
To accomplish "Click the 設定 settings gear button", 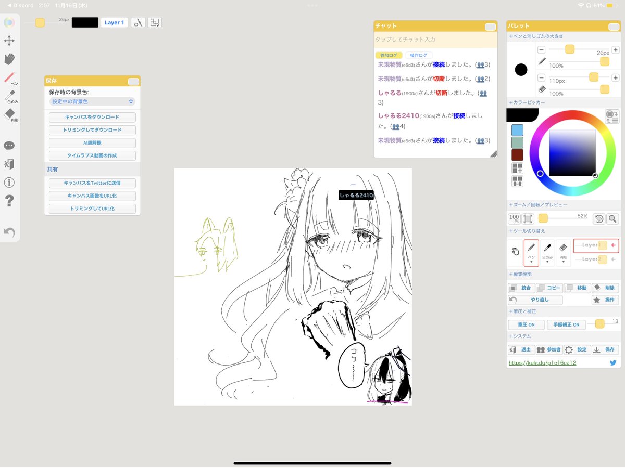I will pyautogui.click(x=577, y=350).
